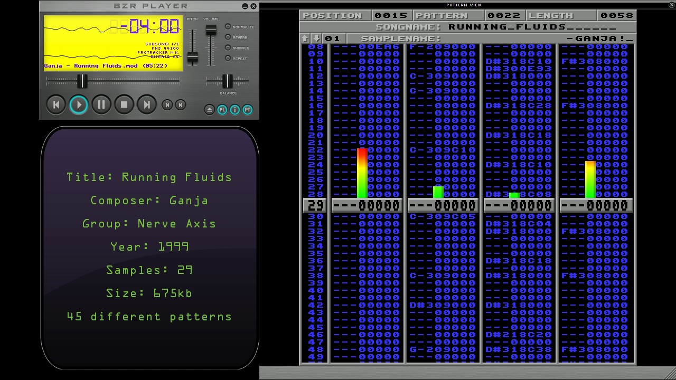Image resolution: width=676 pixels, height=380 pixels.
Task: Click the SUBSONG: 1/1 text
Action: (x=162, y=44)
